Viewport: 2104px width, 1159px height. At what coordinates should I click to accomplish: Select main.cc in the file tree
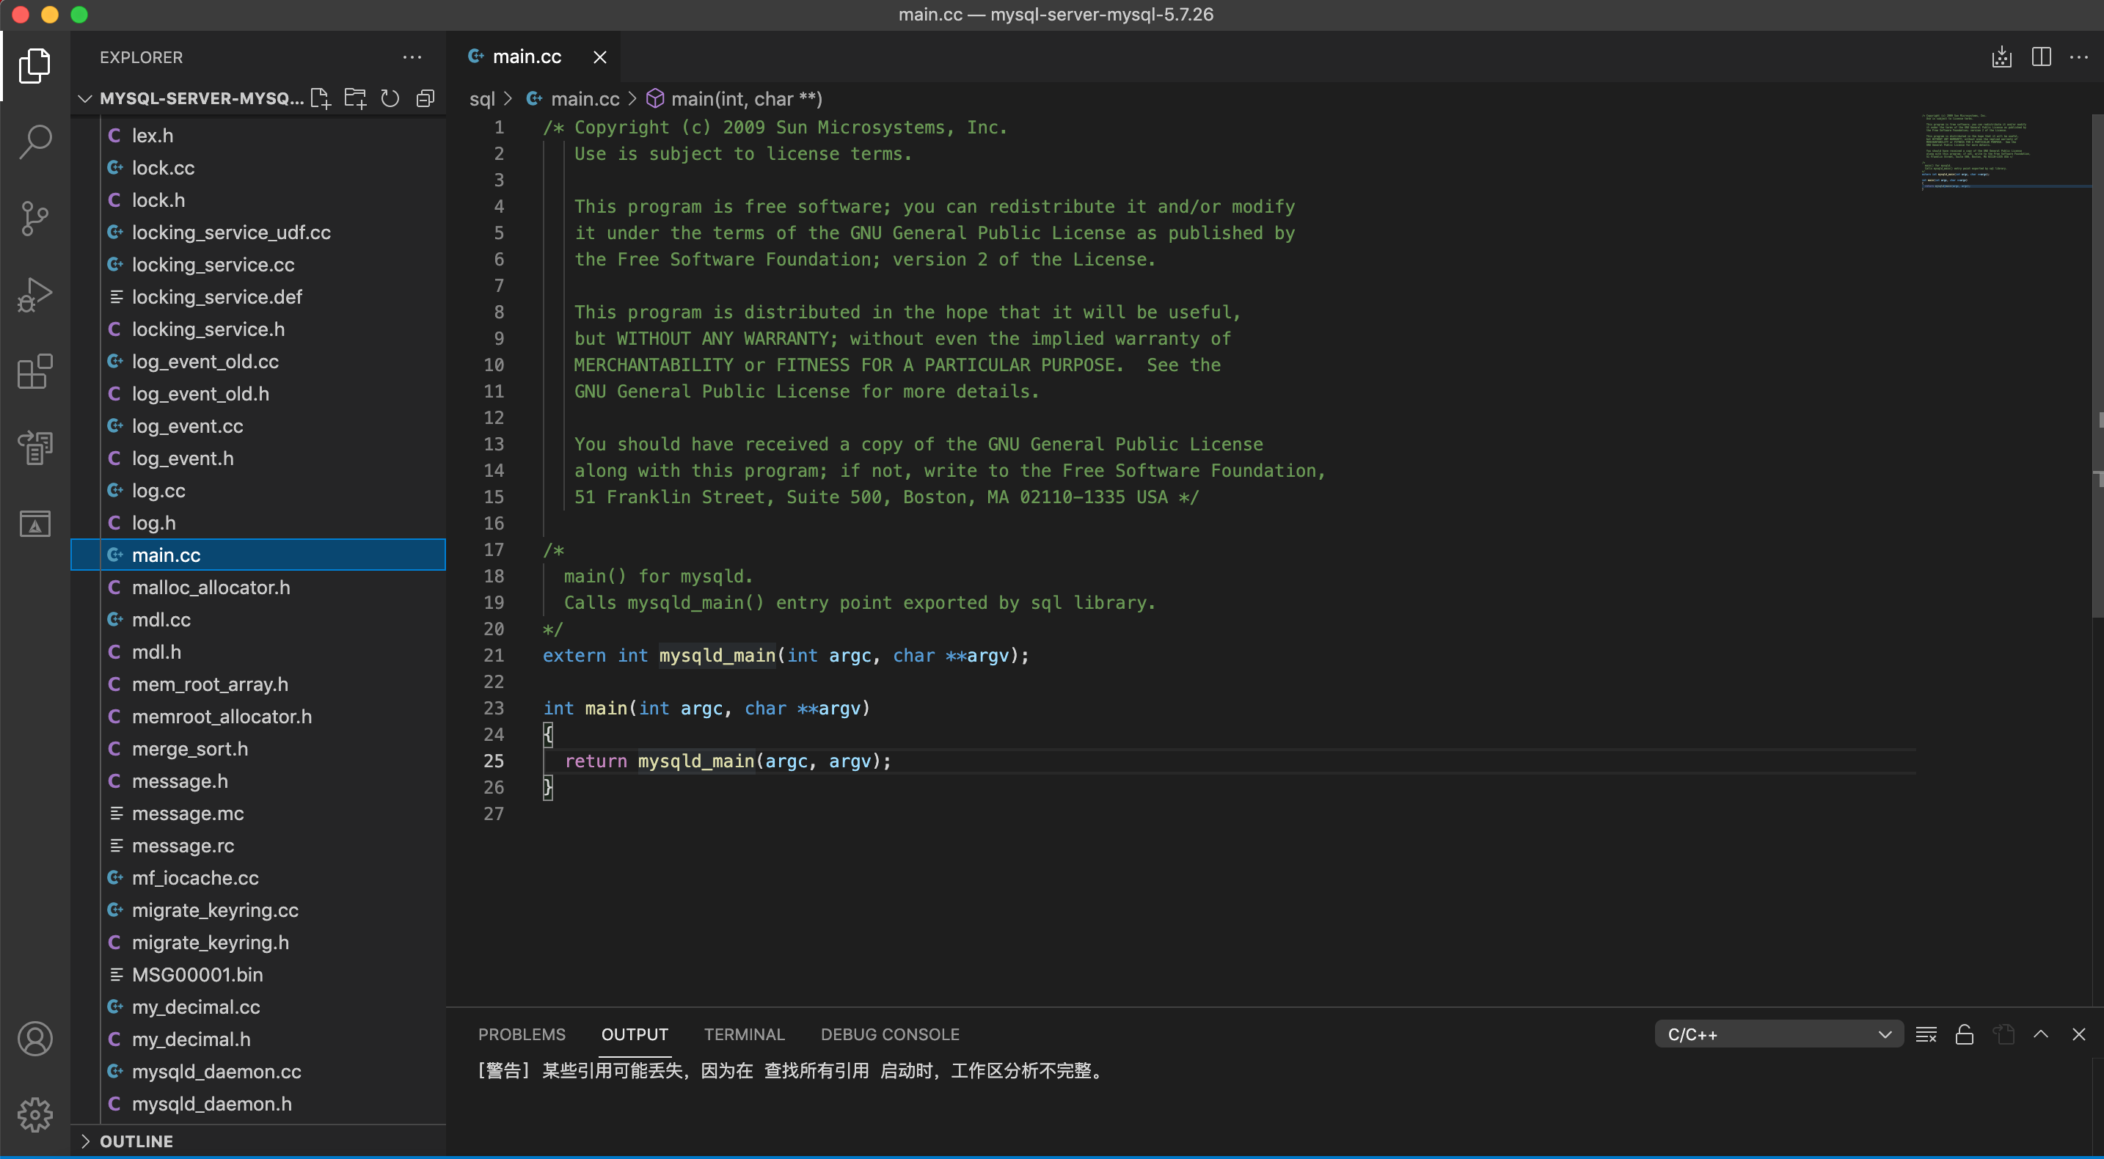pyautogui.click(x=258, y=555)
